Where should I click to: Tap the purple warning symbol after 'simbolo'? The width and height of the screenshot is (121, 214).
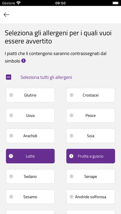pos(23,61)
